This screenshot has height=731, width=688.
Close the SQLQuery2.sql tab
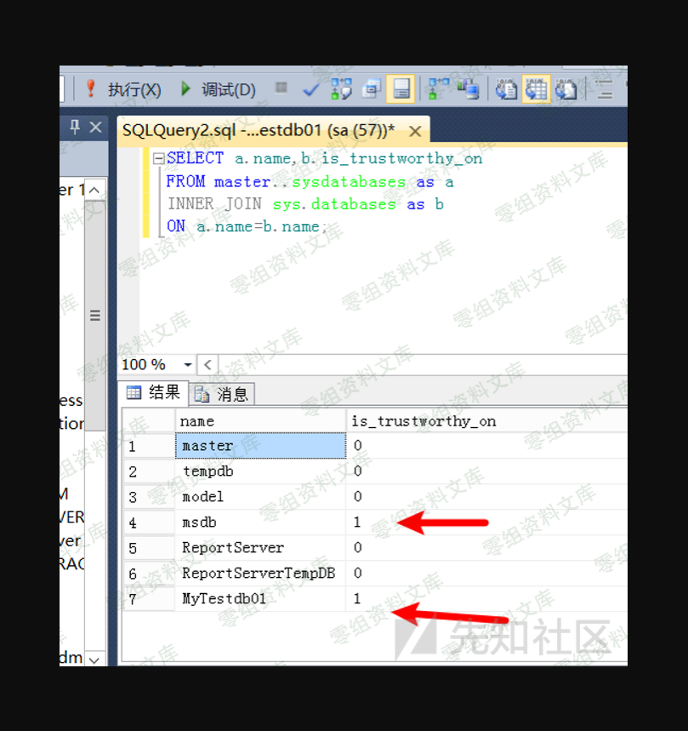[415, 131]
